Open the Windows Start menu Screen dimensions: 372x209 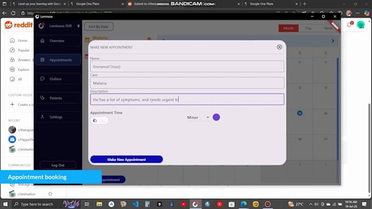pyautogui.click(x=5, y=204)
